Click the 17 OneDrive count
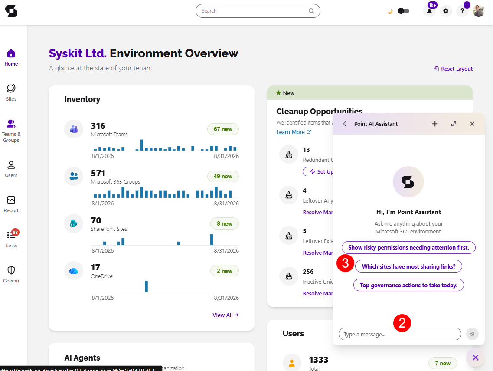 (x=95, y=267)
